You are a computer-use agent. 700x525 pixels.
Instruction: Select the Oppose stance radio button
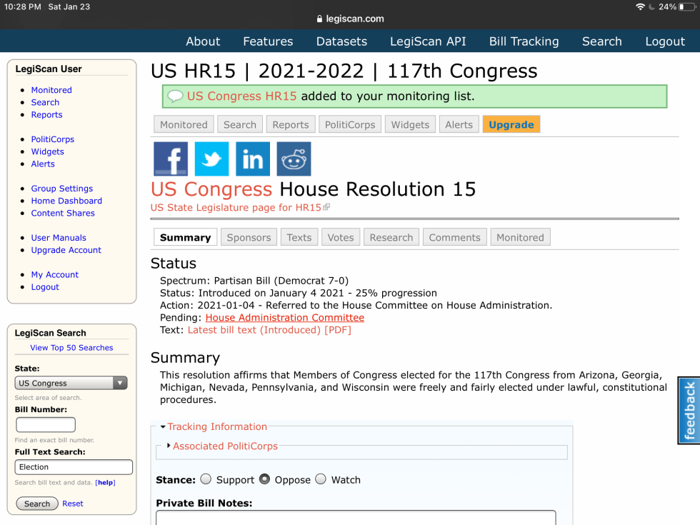coord(265,479)
